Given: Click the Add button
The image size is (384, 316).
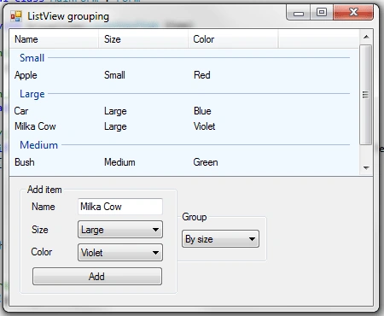Looking at the screenshot, I should coord(97,276).
